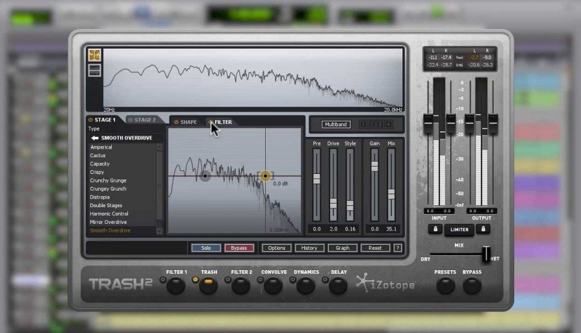Select band 4 button

point(388,125)
